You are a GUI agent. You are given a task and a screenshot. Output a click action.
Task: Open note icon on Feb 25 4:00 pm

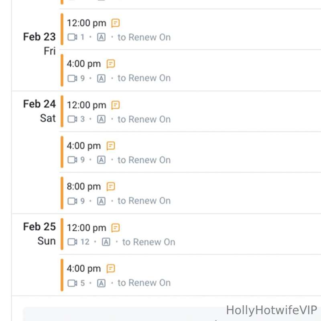tap(111, 268)
